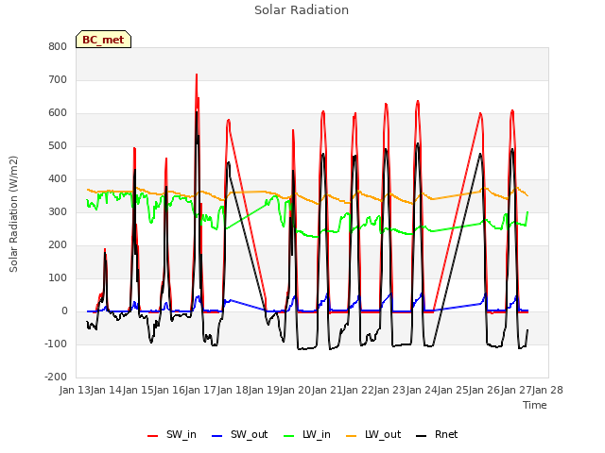This screenshot has width=605, height=453.
Task: Click the Jan 13 x-axis tick label
Action: 75,390
